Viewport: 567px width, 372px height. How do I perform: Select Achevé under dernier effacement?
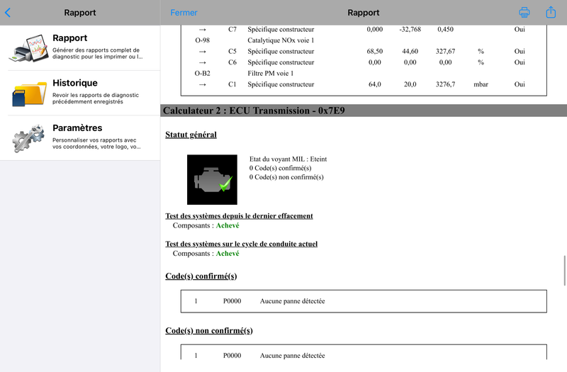tap(228, 225)
